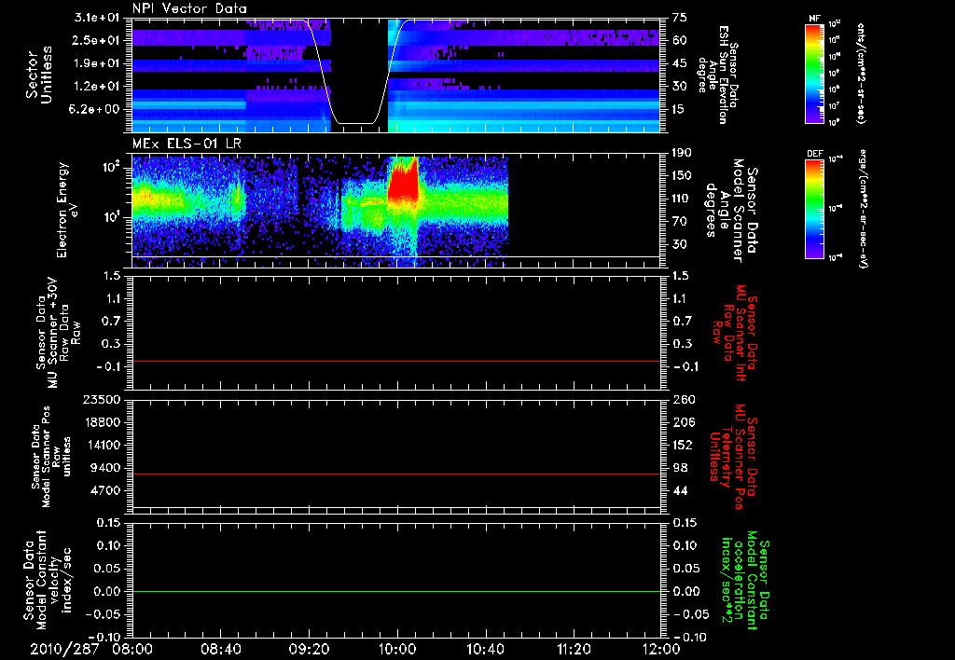Select the "NPI Vector Data" panel title
The height and width of the screenshot is (660, 955).
(x=190, y=8)
